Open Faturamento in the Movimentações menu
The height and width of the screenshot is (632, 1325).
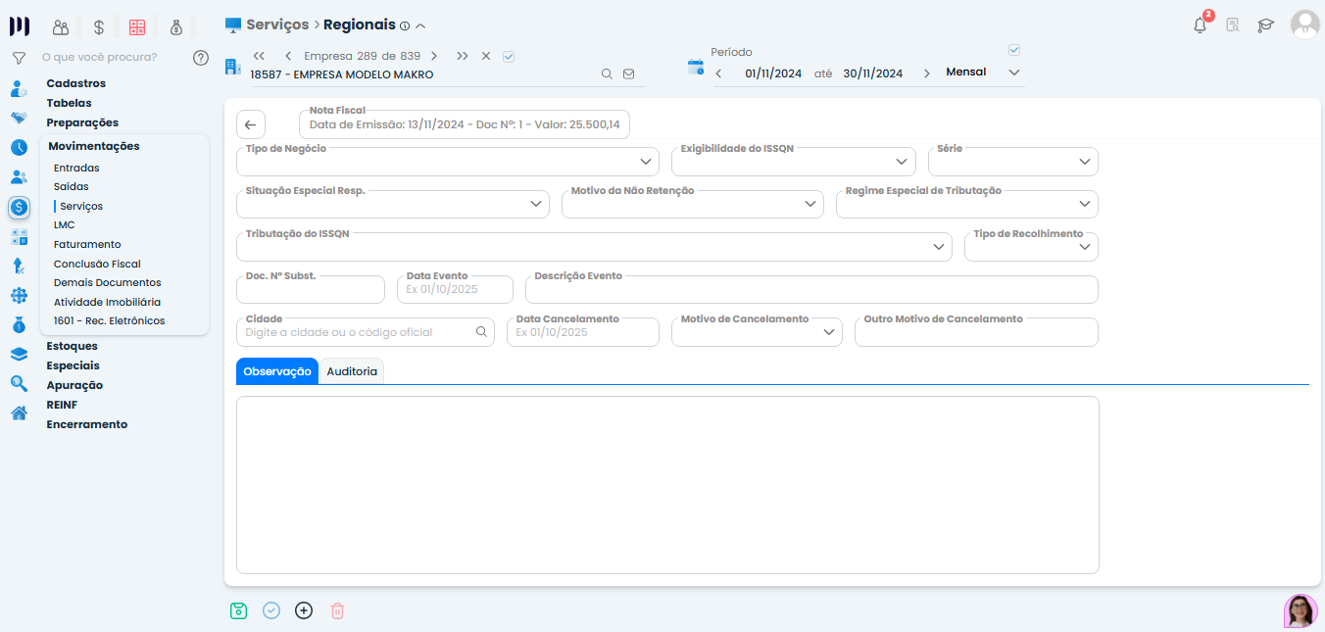pyautogui.click(x=87, y=244)
